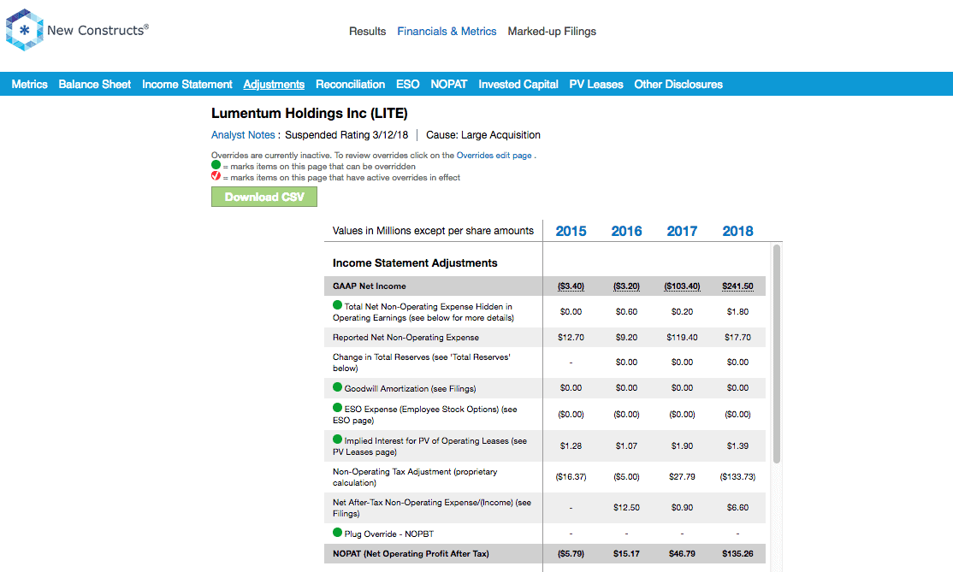Click Non-Operating Tax Adjustment 2018 value ($133.73)

click(737, 477)
